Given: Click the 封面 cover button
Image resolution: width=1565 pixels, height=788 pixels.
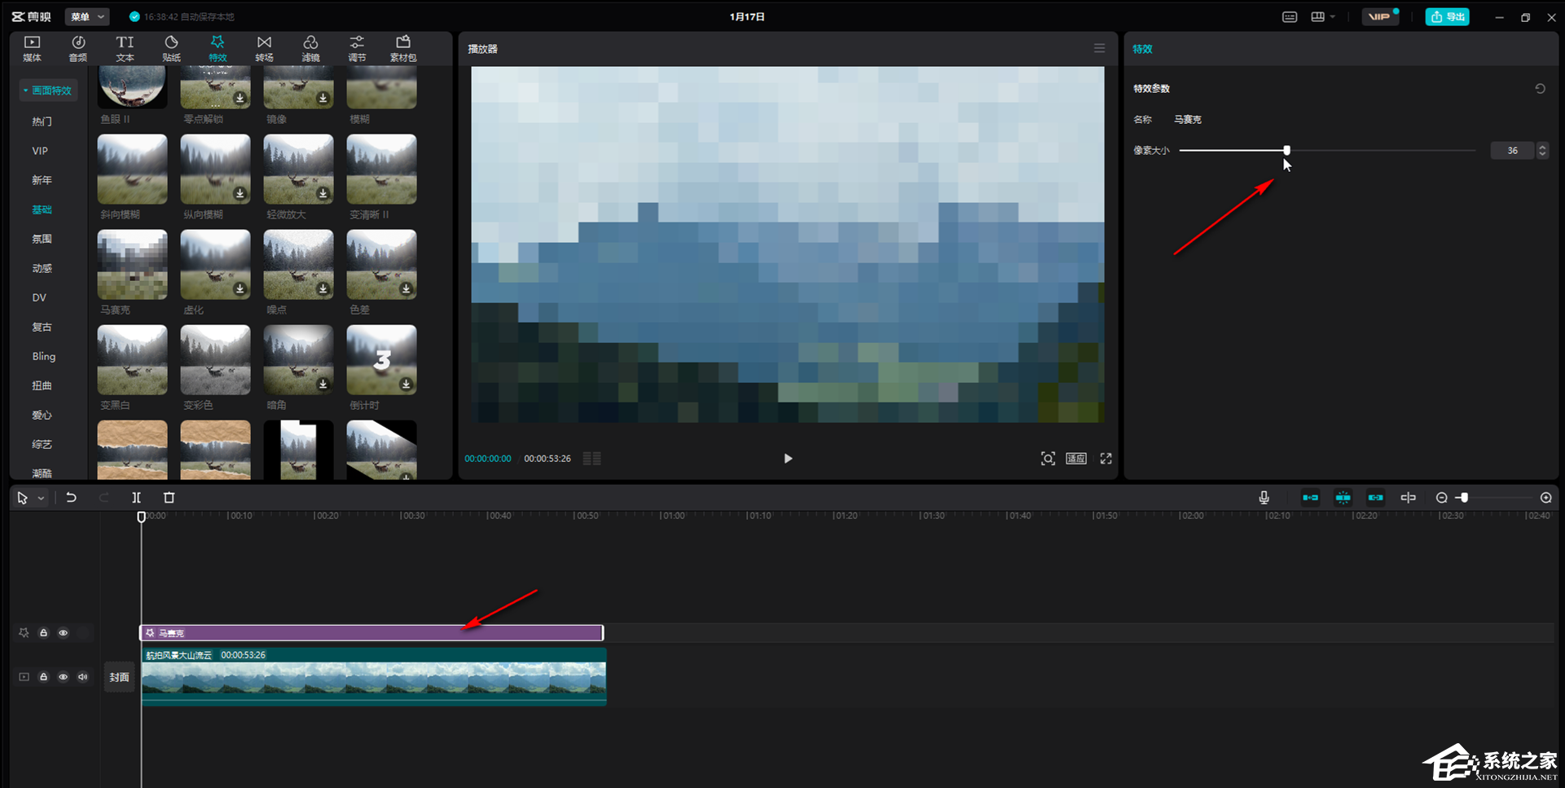Looking at the screenshot, I should point(119,677).
